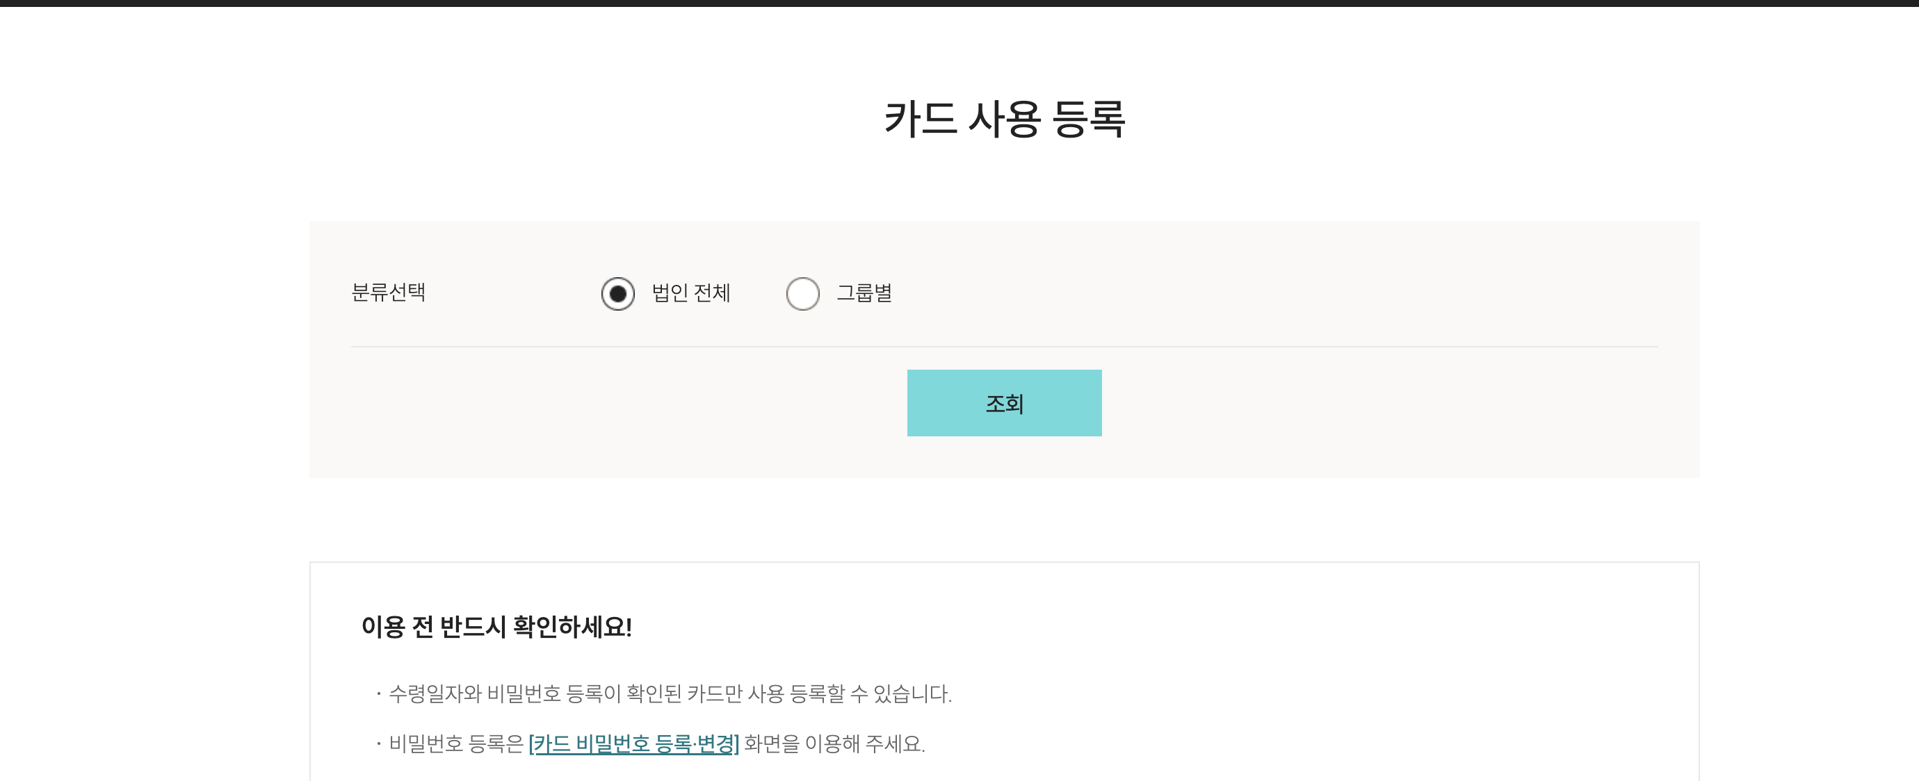The height and width of the screenshot is (781, 1919).
Task: Click the word 등록 in the page title
Action: coord(1087,119)
